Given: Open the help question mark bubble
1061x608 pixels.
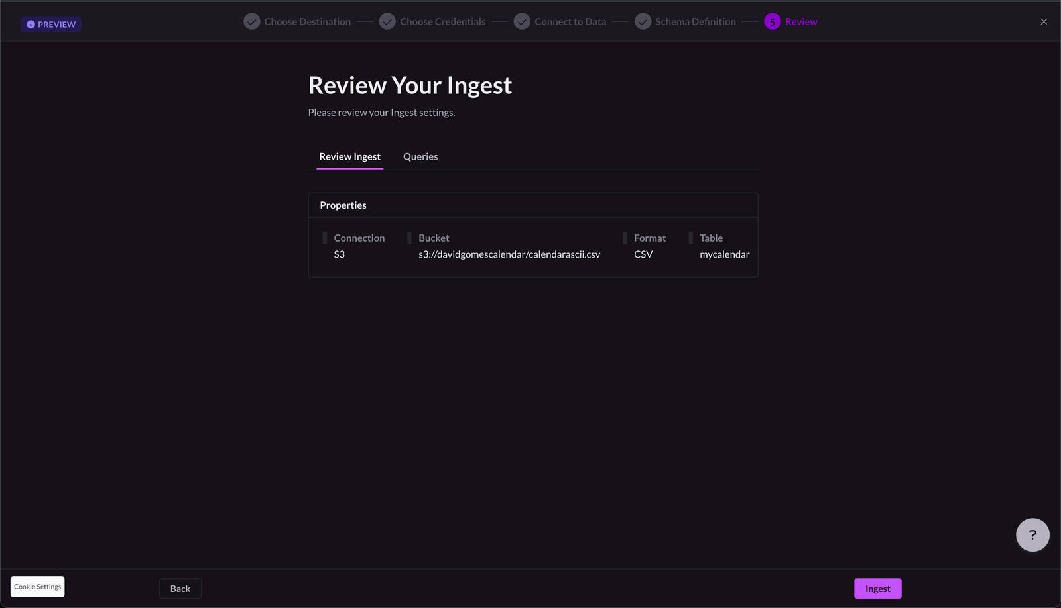Looking at the screenshot, I should pos(1032,534).
